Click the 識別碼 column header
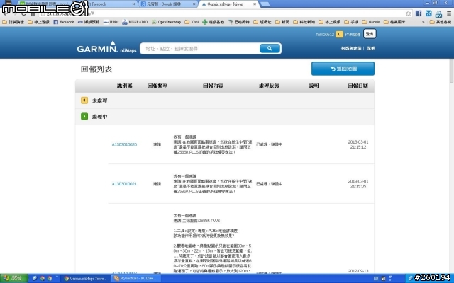 [x=125, y=86]
